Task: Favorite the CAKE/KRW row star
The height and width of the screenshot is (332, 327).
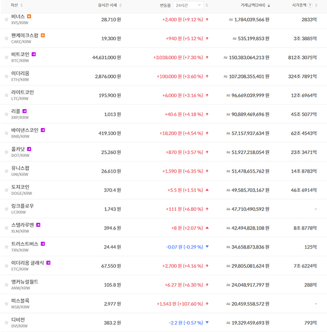Action: pos(7,38)
